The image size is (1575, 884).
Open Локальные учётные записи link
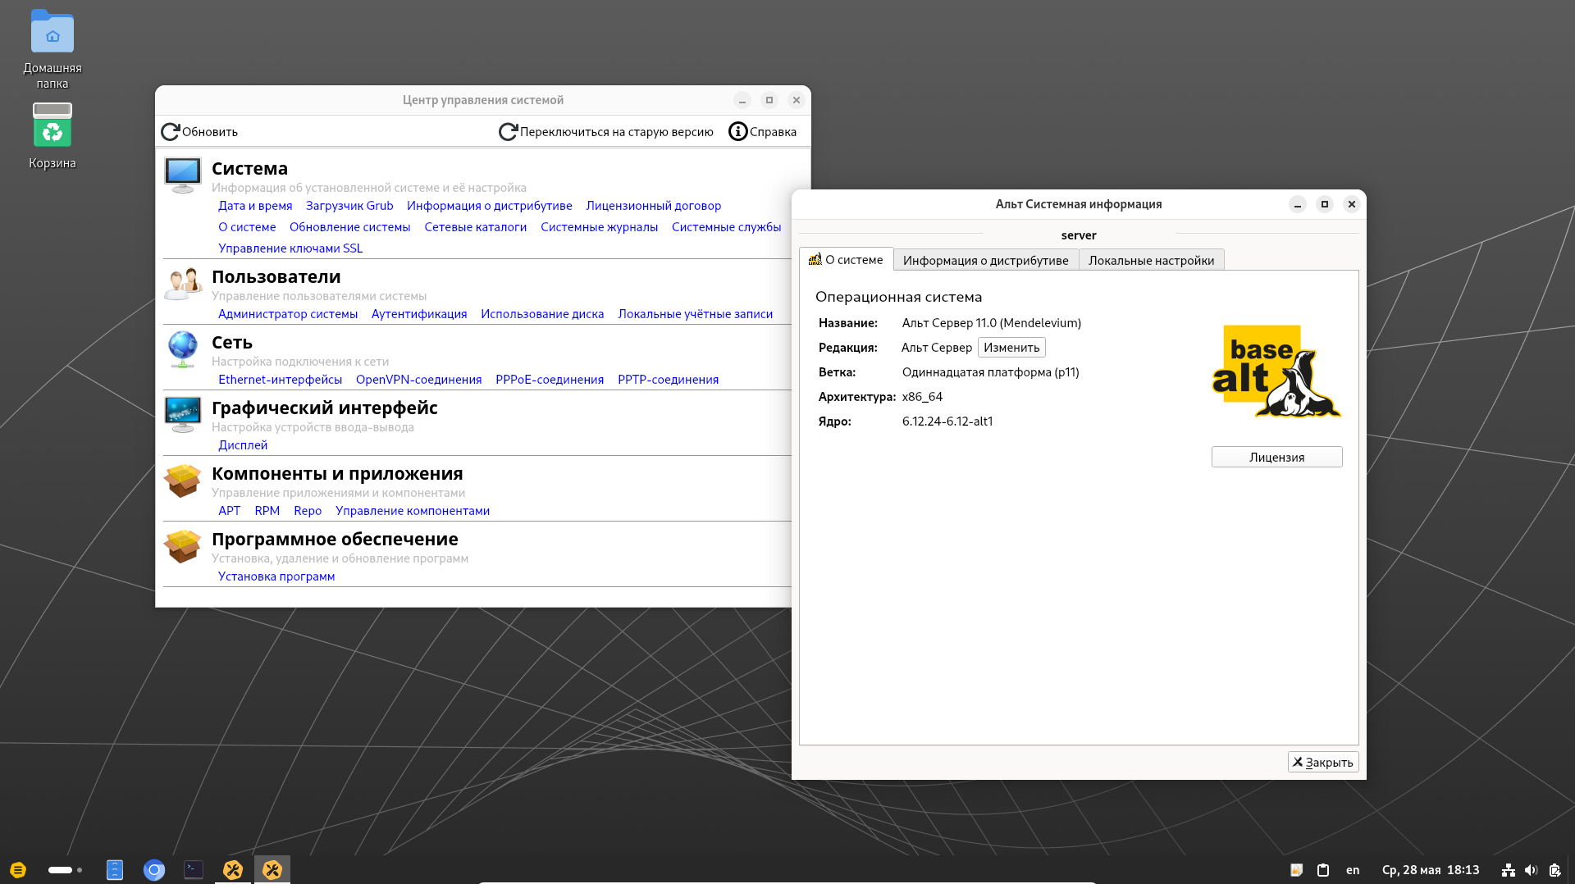click(x=696, y=314)
